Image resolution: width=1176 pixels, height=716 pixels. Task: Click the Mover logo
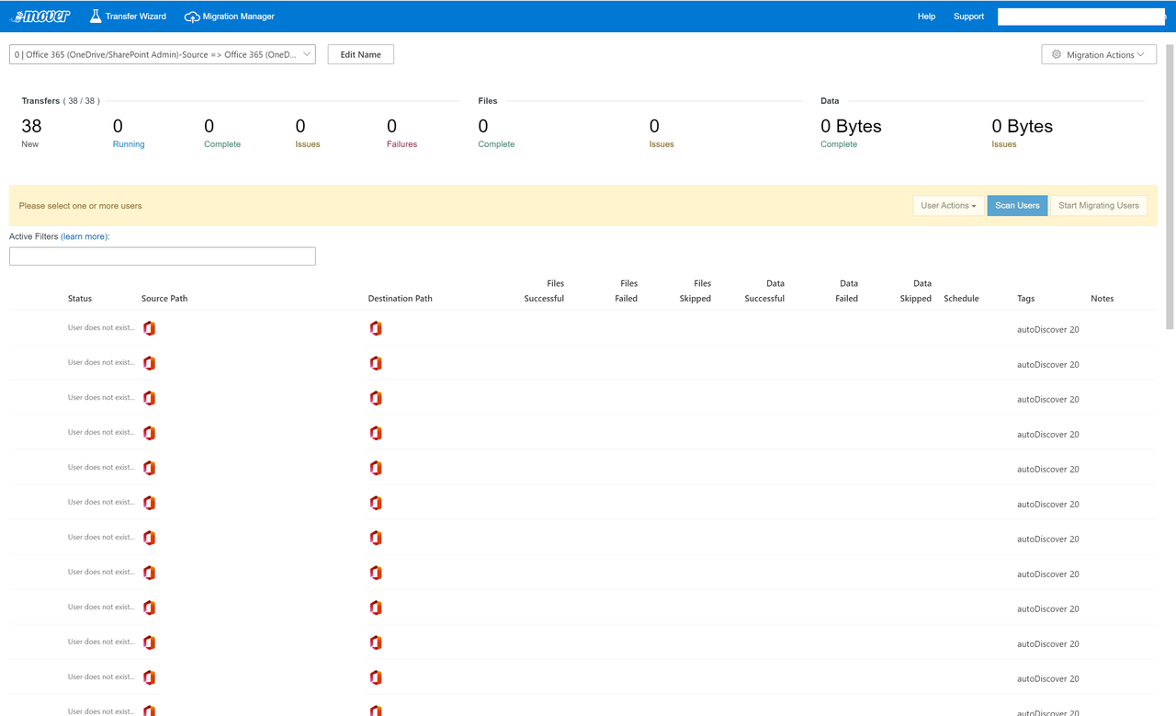pos(40,16)
